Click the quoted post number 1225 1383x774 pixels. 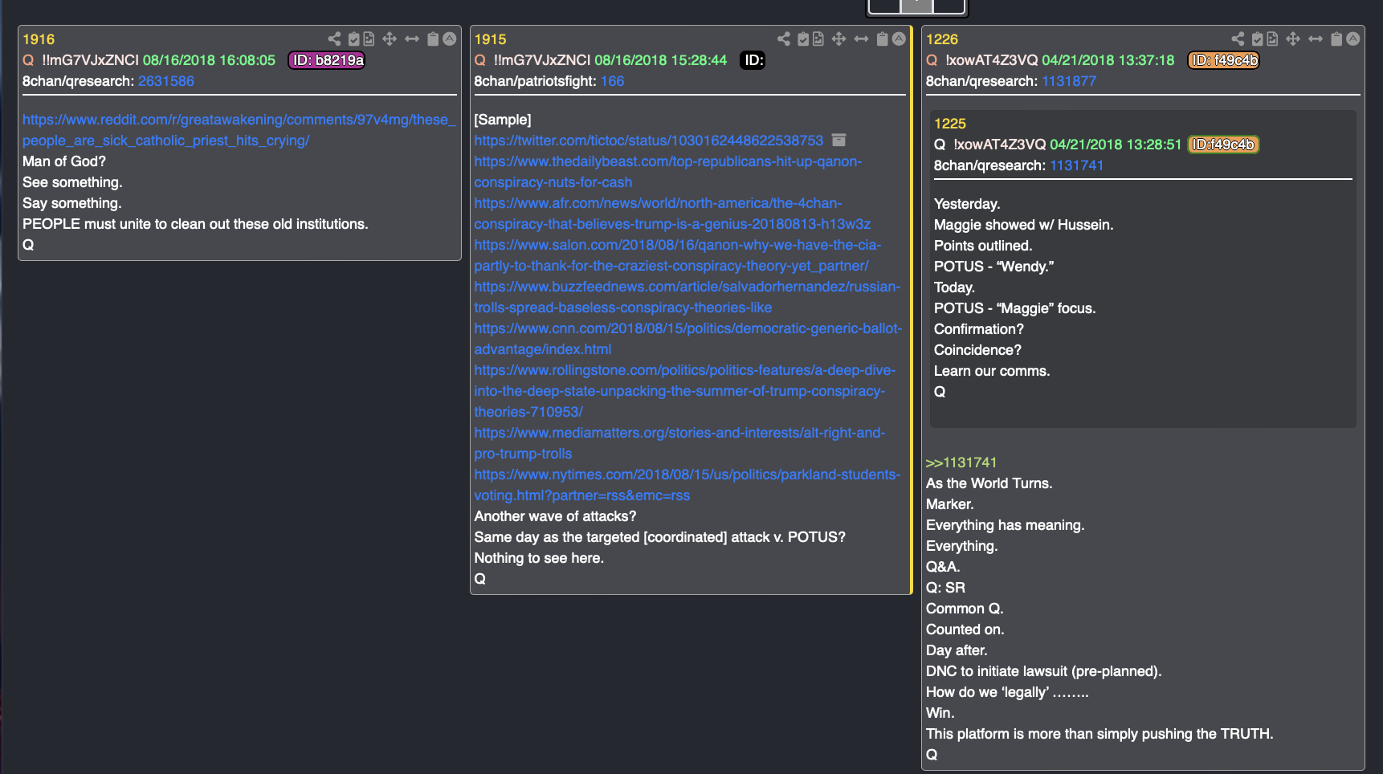click(x=950, y=124)
